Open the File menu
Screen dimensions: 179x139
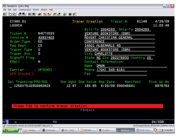click(5, 10)
